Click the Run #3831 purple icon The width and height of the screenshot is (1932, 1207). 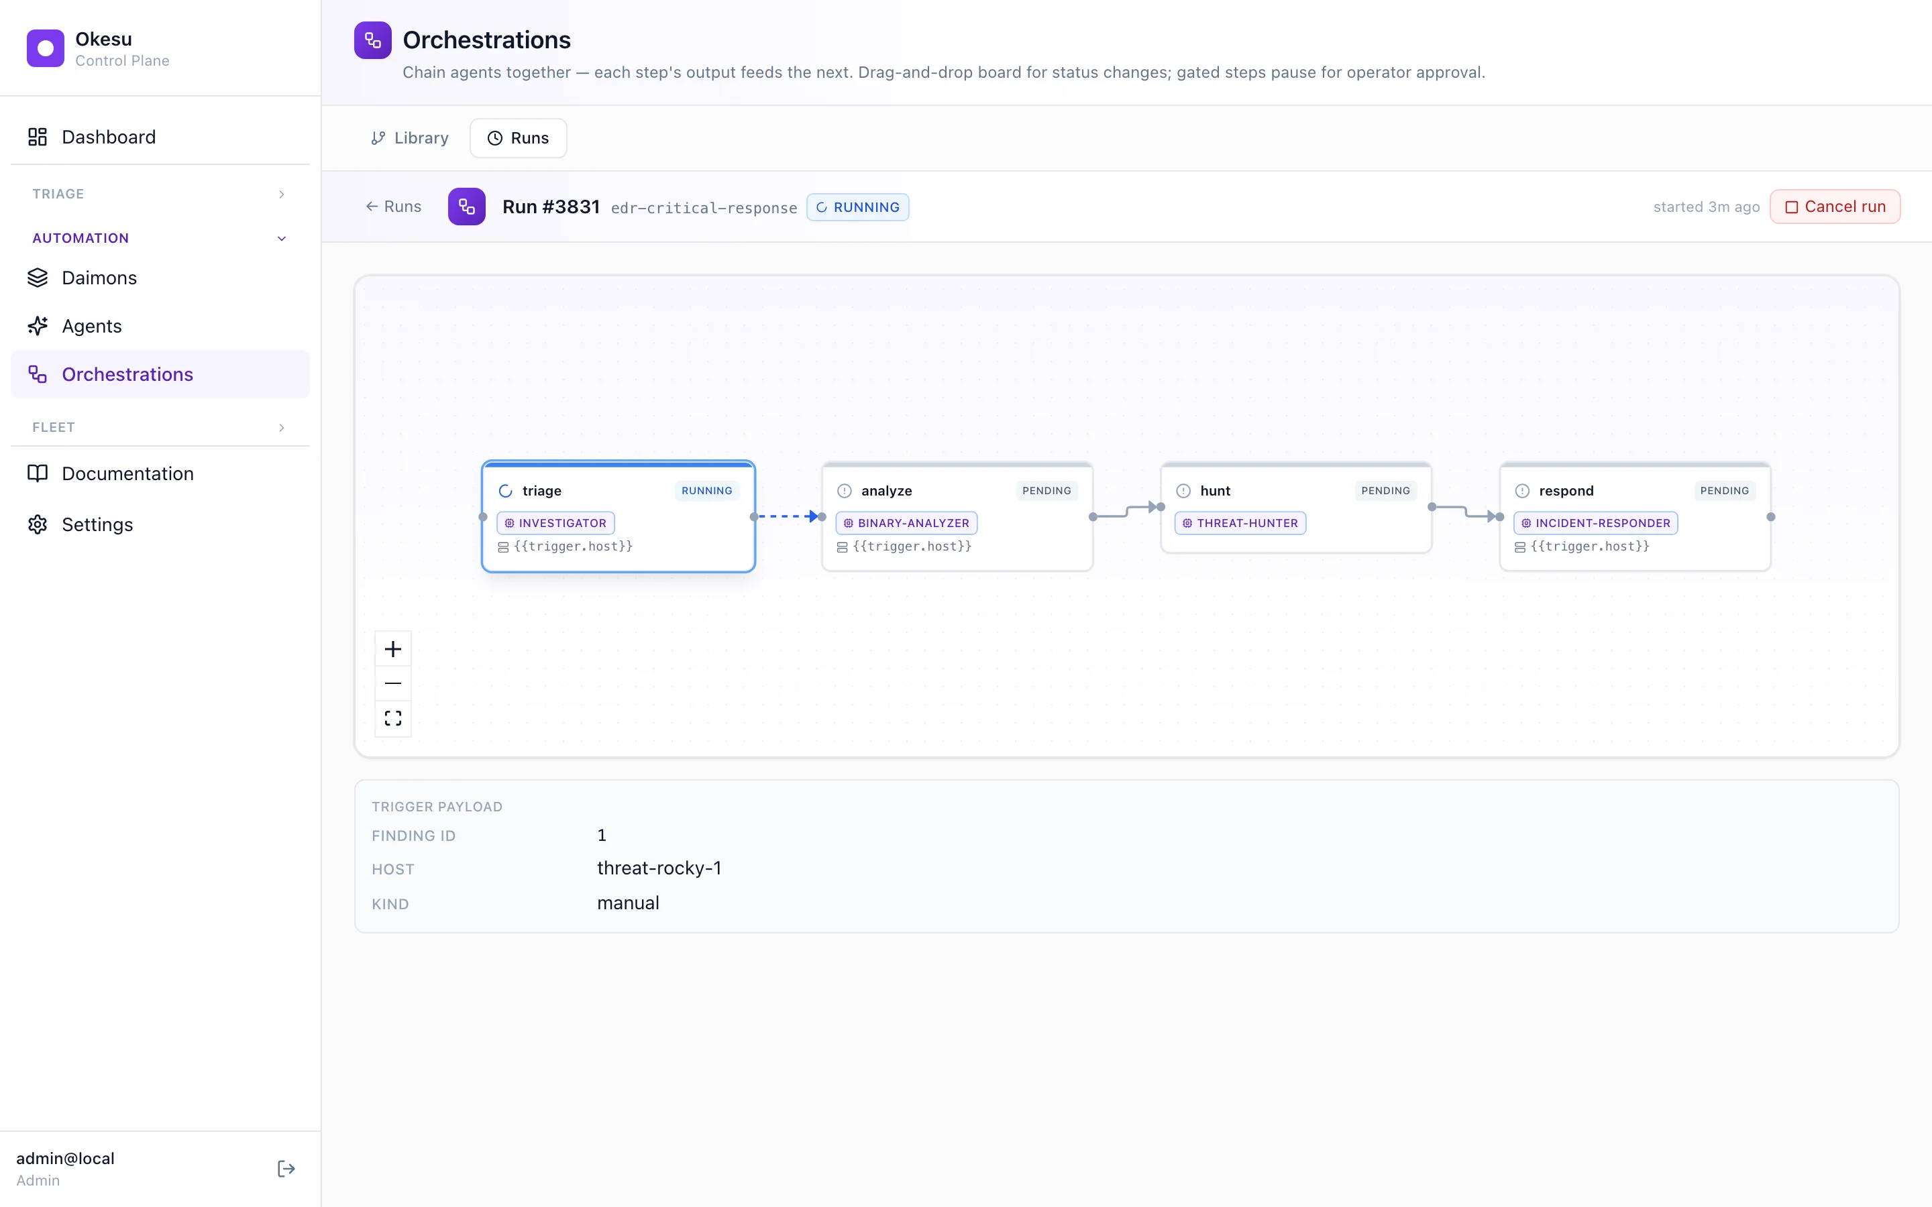467,207
